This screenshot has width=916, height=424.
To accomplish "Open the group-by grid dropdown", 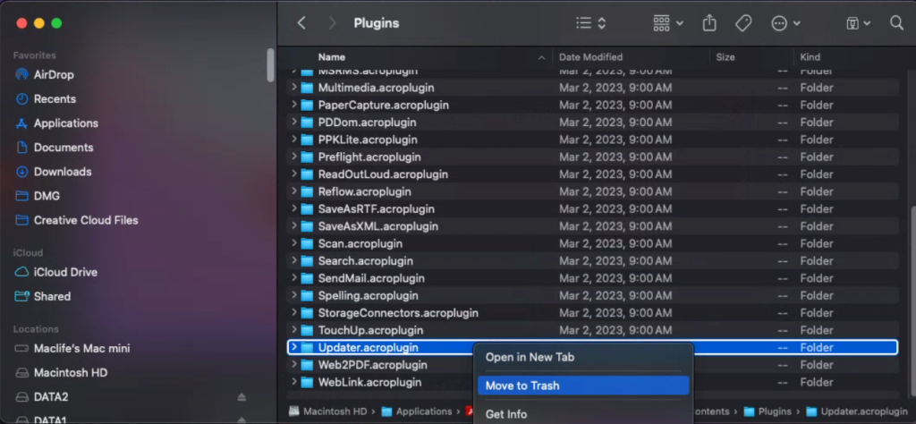I will point(668,23).
